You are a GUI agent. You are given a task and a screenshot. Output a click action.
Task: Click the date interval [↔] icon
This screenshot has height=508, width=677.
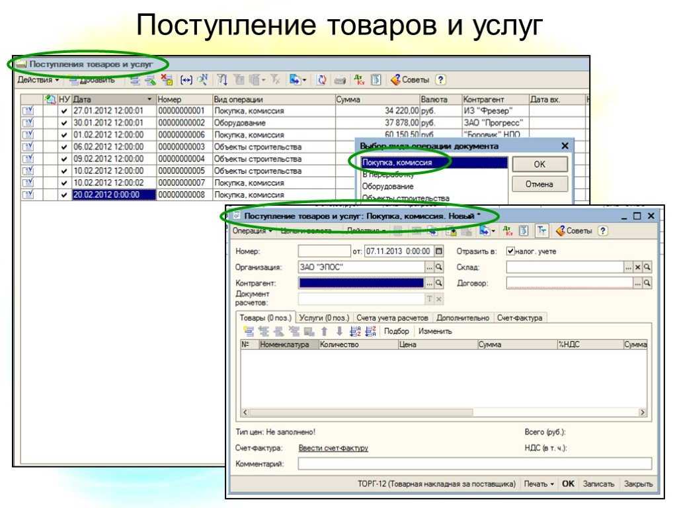pos(186,80)
